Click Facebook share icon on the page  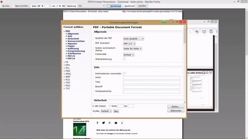pos(97,123)
